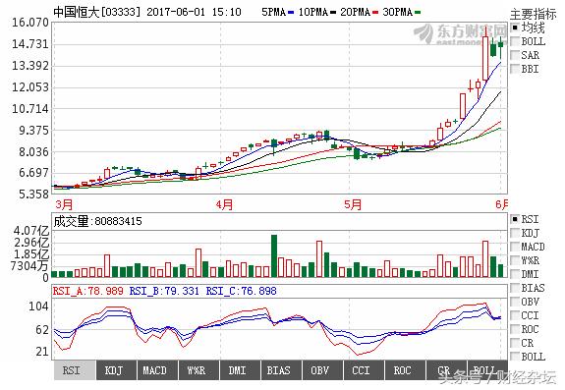Click the 20PMA red legend marker
The width and height of the screenshot is (565, 390).
(375, 13)
